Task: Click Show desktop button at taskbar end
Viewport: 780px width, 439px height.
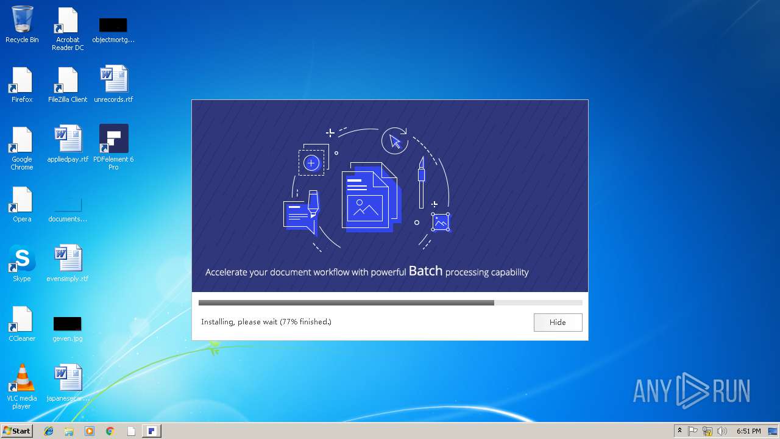Action: [x=773, y=431]
